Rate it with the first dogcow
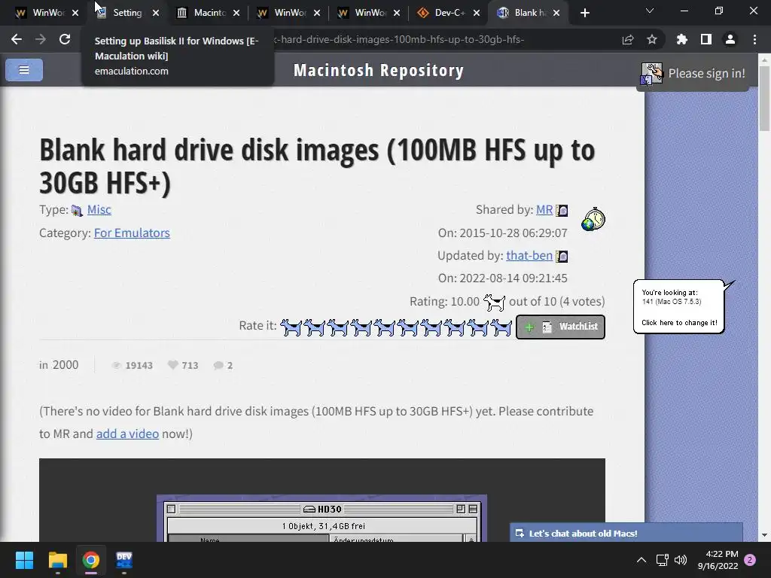The image size is (771, 578). [x=291, y=327]
